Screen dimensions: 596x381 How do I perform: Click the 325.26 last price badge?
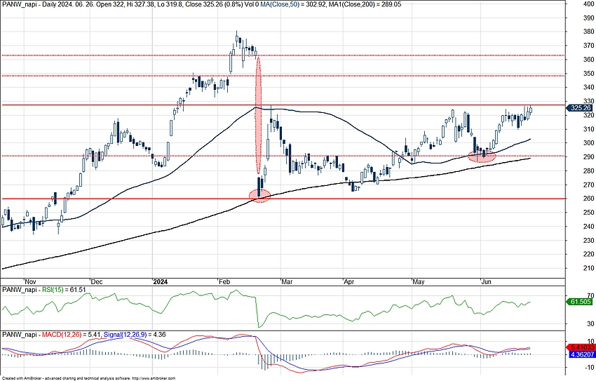click(x=581, y=108)
